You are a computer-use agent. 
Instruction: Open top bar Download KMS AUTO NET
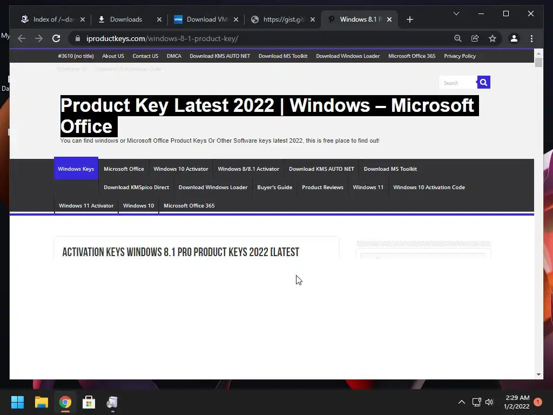[220, 56]
